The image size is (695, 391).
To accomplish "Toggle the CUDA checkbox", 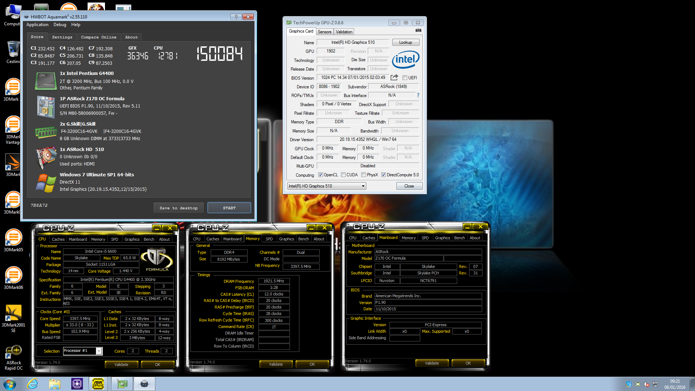I will coord(343,175).
